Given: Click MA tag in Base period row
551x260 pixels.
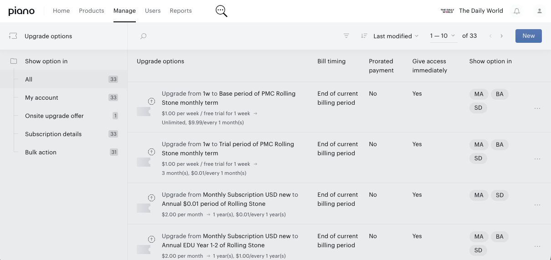Looking at the screenshot, I should coord(479,94).
